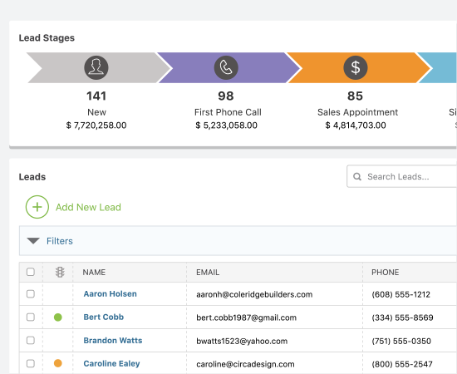The image size is (457, 374).
Task: Click the Lead Stages heading
Action: pos(47,38)
